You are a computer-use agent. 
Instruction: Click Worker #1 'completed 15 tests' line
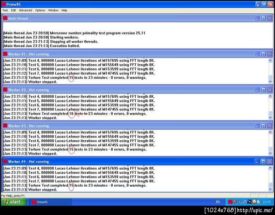pos(75,77)
